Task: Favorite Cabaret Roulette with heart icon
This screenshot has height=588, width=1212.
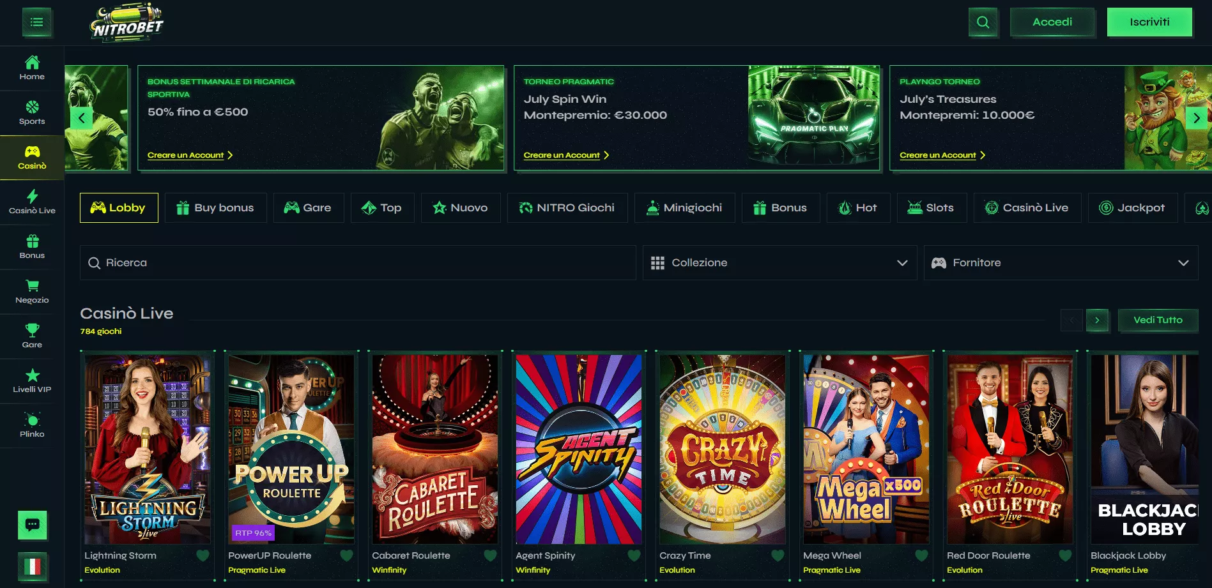Action: click(490, 555)
